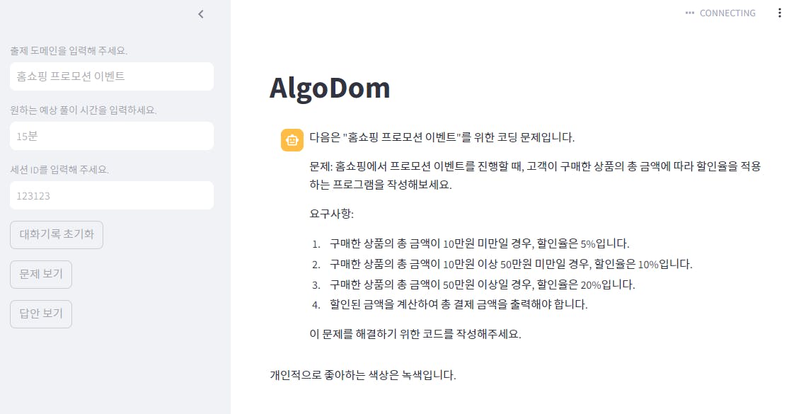Click the 출제 도메인을 입력해 주세요 label
Screen dimensions: 789x414
click(69, 51)
